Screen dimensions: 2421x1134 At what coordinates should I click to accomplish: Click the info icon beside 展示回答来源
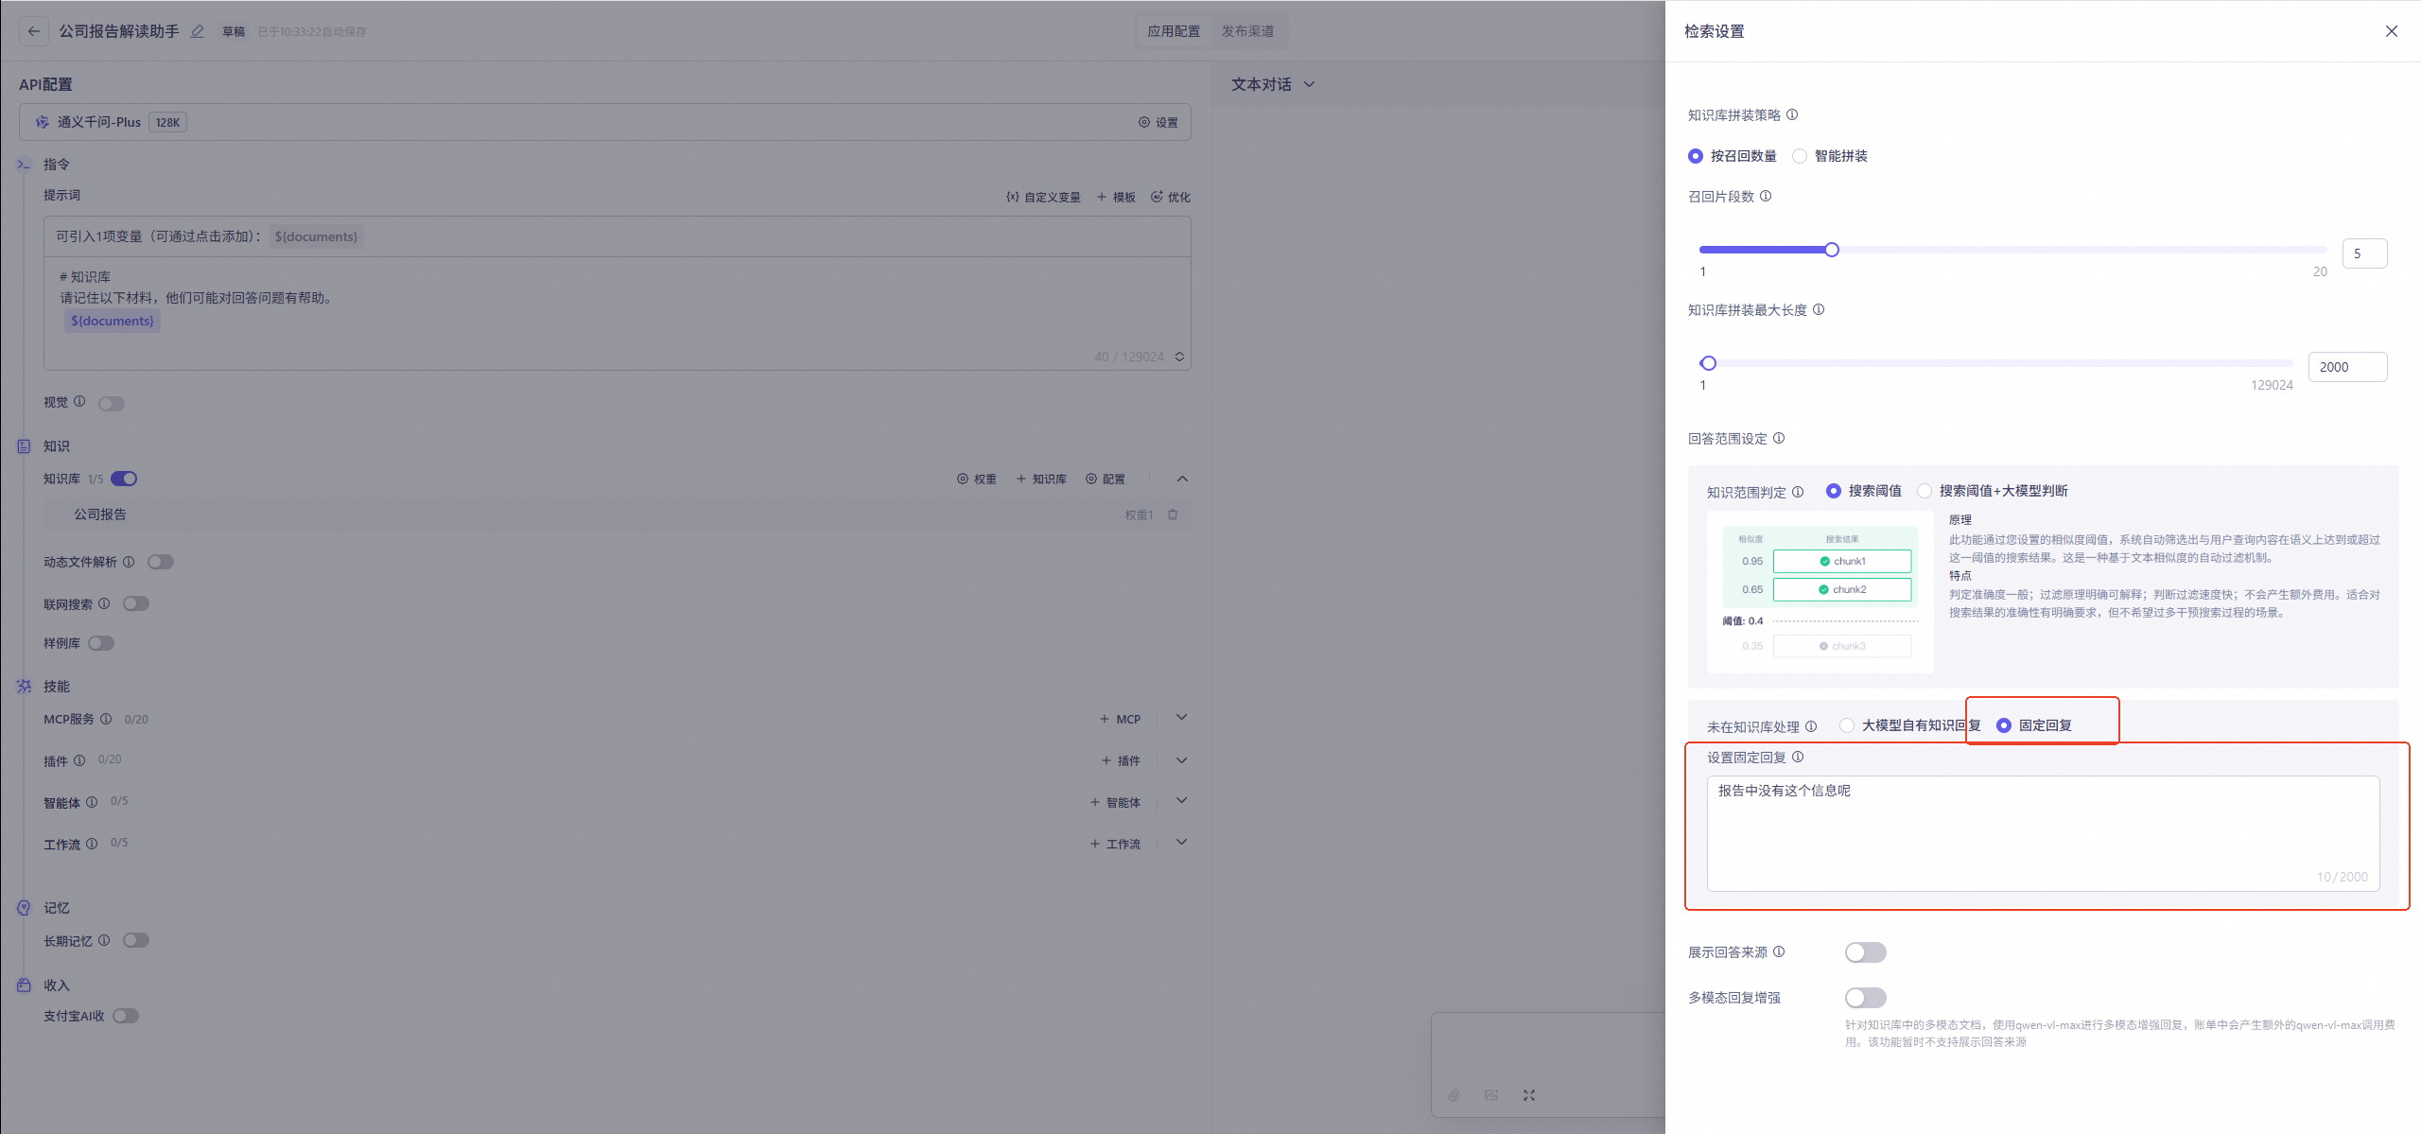pos(1779,951)
